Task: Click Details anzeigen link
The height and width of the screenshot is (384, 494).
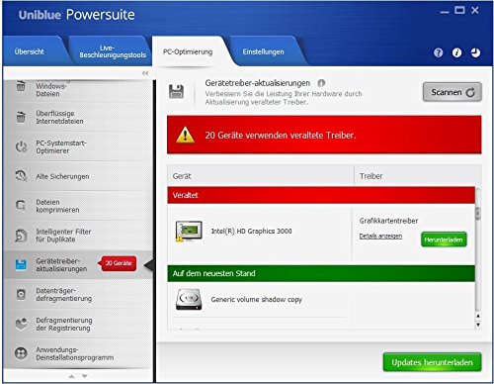Action: [x=380, y=236]
